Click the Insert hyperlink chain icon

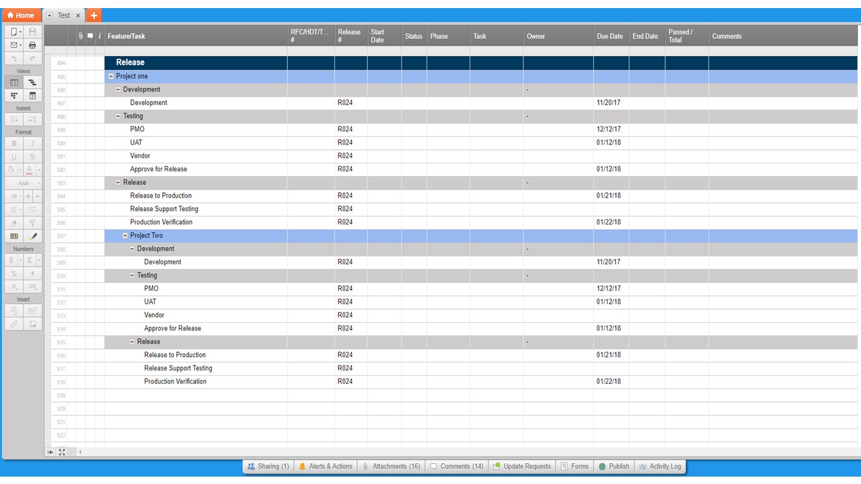[14, 324]
